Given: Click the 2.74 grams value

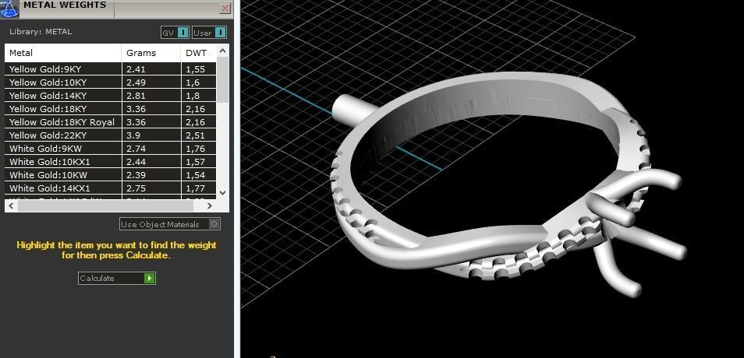Looking at the screenshot, I should pyautogui.click(x=136, y=149).
